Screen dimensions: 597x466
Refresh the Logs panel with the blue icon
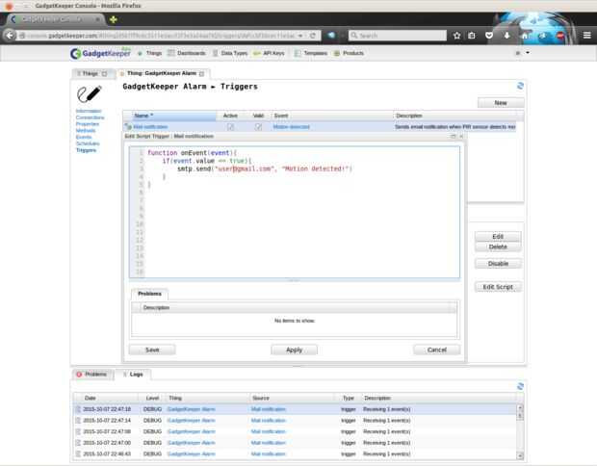click(520, 386)
